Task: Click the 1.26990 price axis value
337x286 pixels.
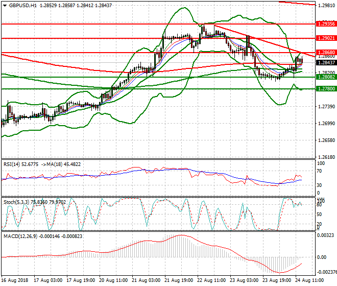Action: (x=326, y=124)
